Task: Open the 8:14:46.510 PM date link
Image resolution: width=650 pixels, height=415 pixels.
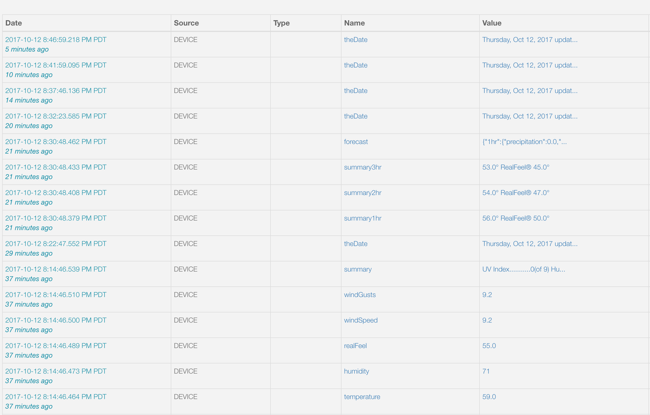Action: [x=56, y=295]
